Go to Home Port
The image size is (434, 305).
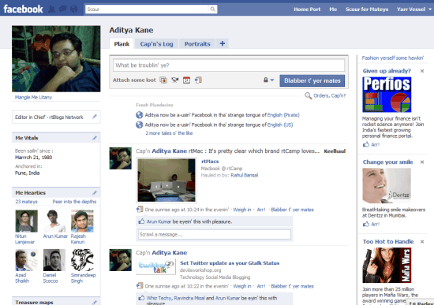click(x=307, y=9)
